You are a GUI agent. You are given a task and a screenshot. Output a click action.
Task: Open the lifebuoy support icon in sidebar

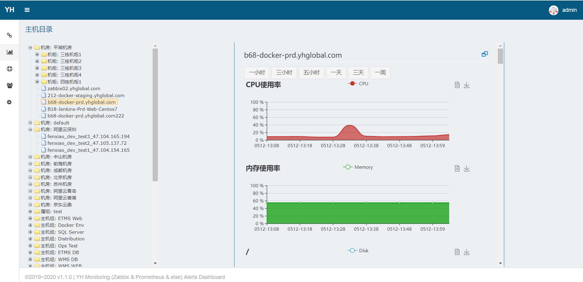pos(10,69)
